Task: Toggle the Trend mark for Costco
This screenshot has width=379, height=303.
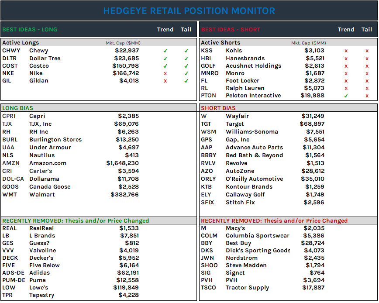Action: coord(165,65)
